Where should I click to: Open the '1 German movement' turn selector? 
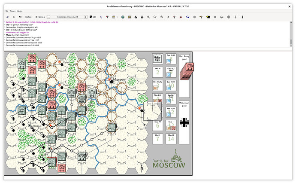tap(67, 17)
